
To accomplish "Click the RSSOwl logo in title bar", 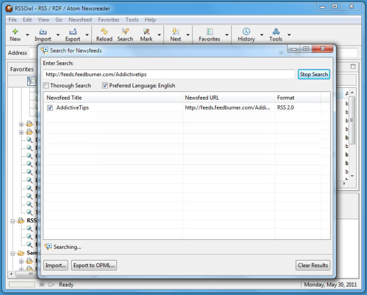I will [9, 8].
